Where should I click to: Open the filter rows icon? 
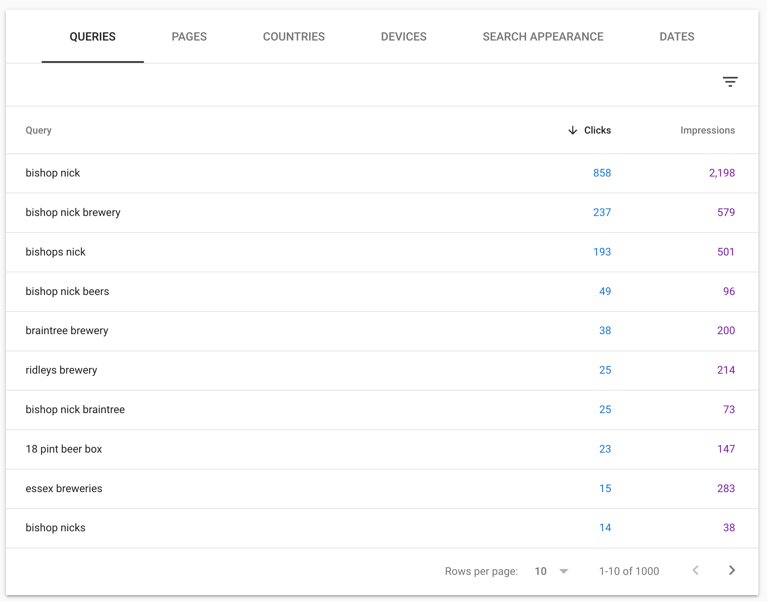pos(730,82)
